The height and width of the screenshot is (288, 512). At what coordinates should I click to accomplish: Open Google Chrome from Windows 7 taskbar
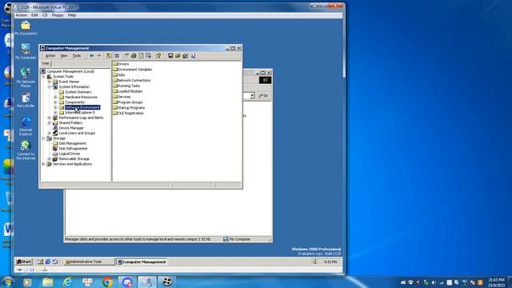(107, 282)
